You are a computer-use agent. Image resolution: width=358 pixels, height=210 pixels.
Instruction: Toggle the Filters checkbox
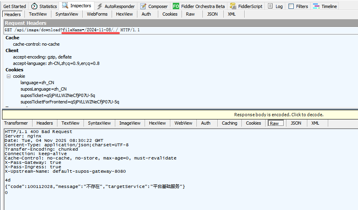pos(291,6)
